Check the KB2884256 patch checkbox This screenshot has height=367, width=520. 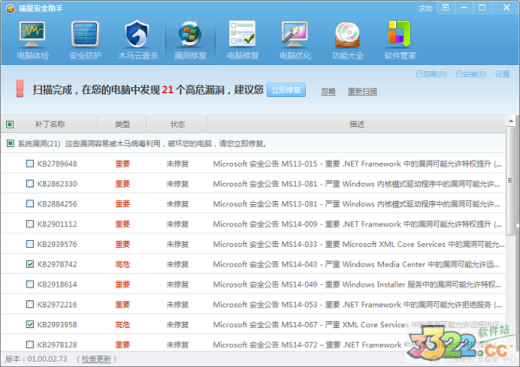click(x=30, y=203)
